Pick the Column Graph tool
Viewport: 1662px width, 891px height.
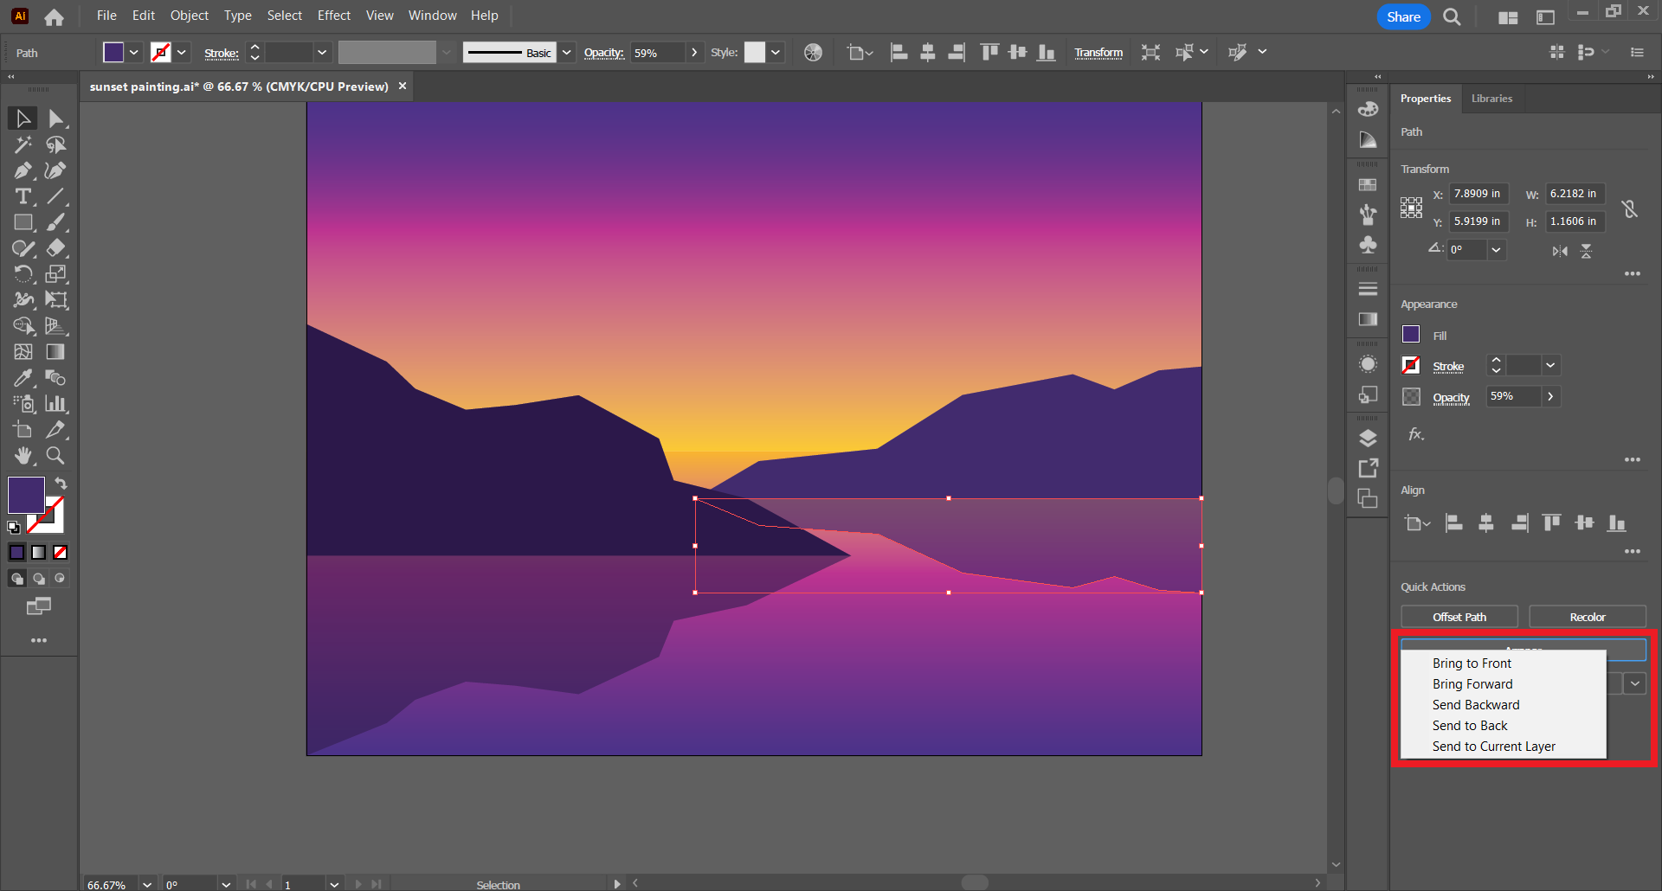(56, 404)
